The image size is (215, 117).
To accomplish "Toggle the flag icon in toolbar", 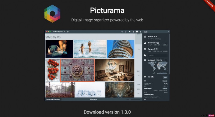I will click(130, 32).
